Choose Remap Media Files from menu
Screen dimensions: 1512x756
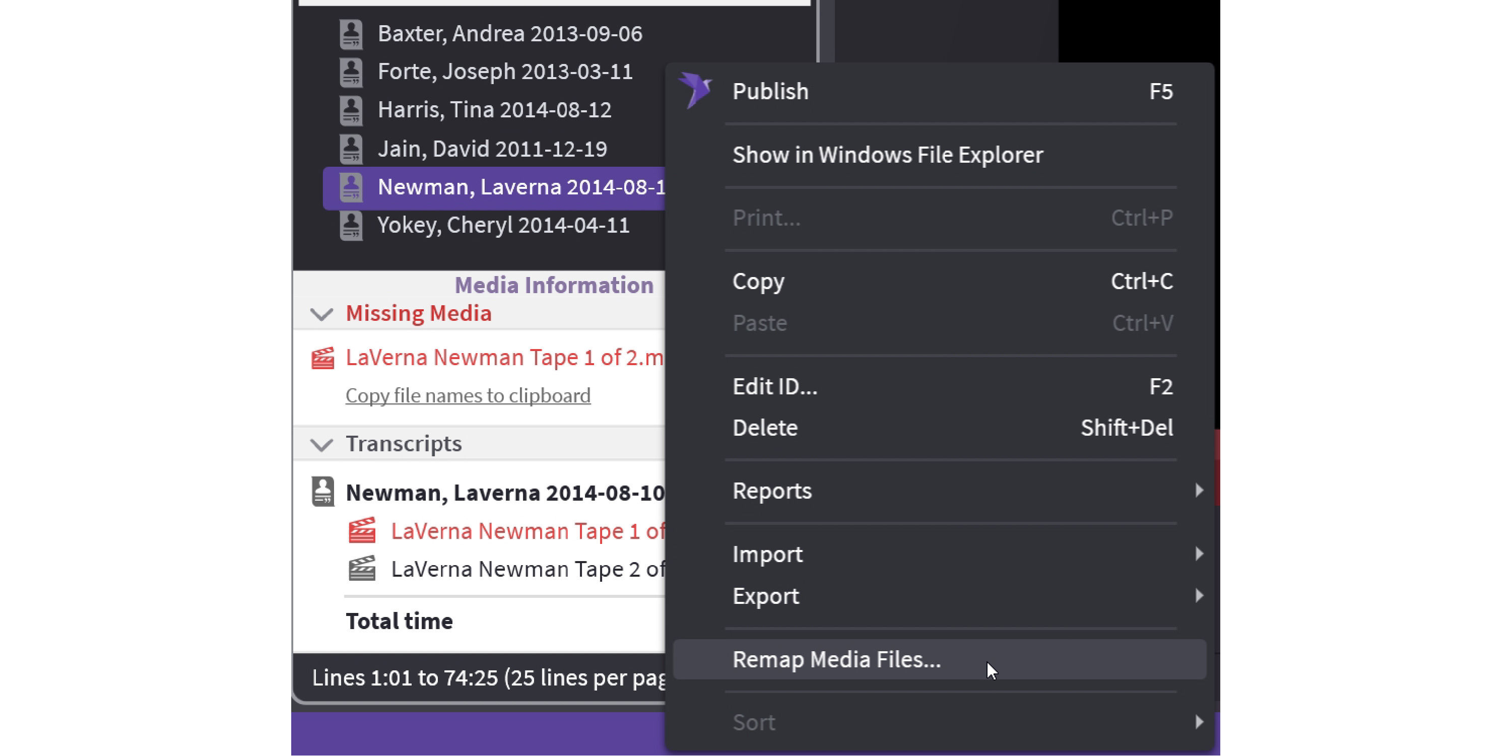coord(836,660)
